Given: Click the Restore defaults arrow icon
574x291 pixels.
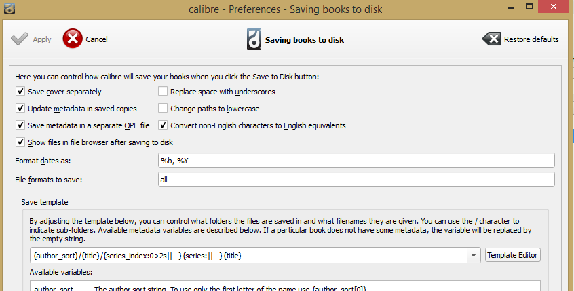Looking at the screenshot, I should 491,39.
